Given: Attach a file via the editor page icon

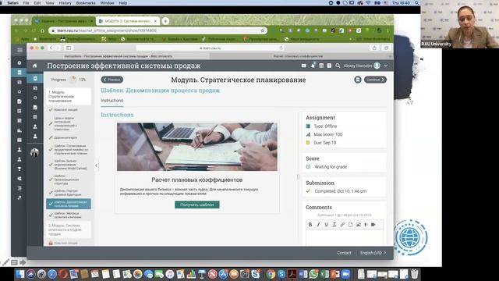Looking at the screenshot, I should [x=350, y=225].
